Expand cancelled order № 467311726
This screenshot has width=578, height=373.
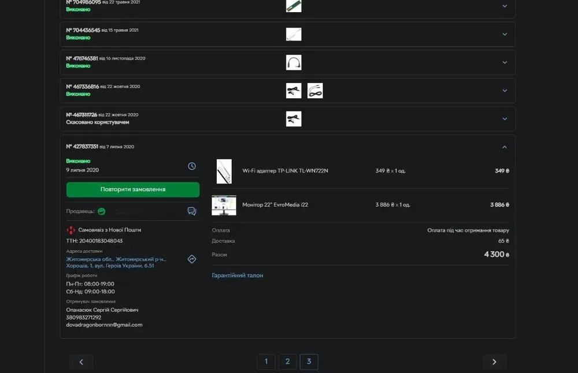[x=504, y=119]
